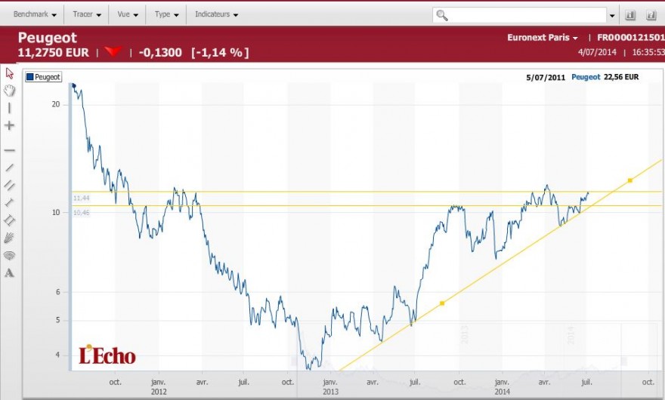Screen dimensions: 665x400
Task: Open the Vue dropdown menu
Action: click(128, 14)
